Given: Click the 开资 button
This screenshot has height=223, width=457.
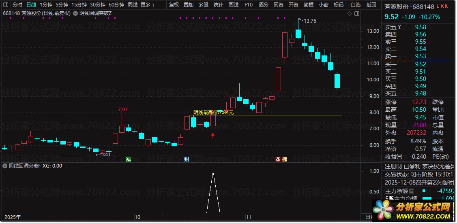Looking at the screenshot, I should [x=293, y=4].
